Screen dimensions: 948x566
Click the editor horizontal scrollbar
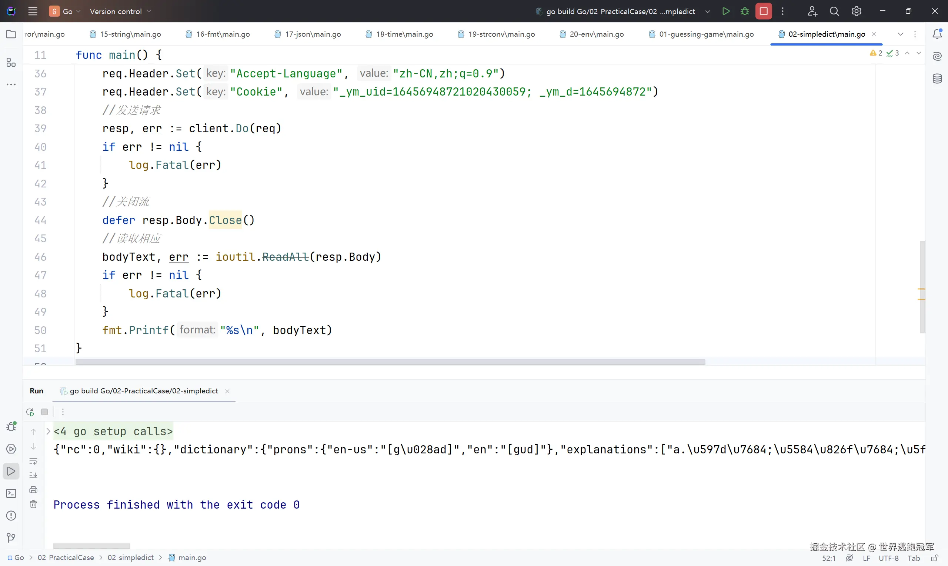[x=390, y=362]
